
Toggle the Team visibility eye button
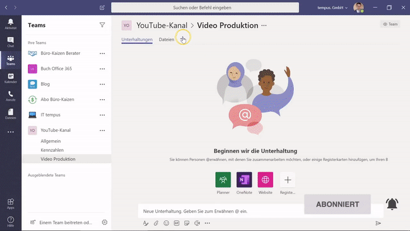pos(390,24)
